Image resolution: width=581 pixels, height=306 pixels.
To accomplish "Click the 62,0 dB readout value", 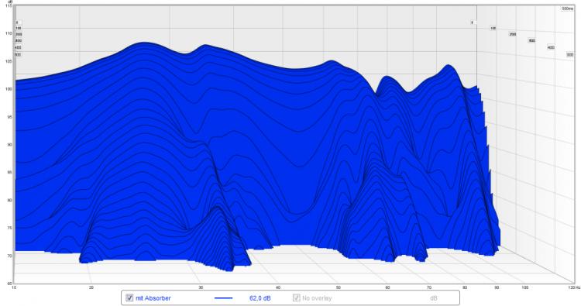I will click(260, 297).
